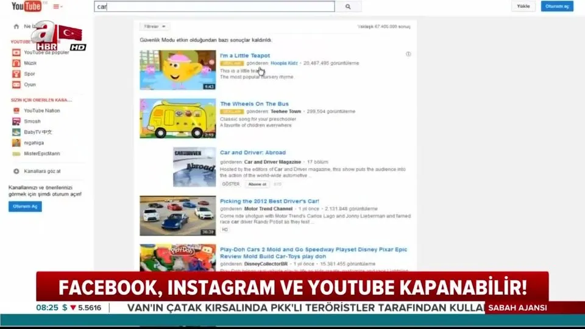Open Play-Doh Cars 2 Mold and Go title
The width and height of the screenshot is (585, 329).
(x=313, y=253)
